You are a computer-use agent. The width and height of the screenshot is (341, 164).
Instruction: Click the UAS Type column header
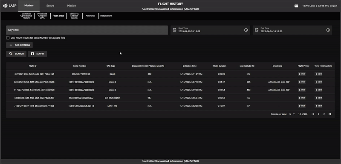coord(111,66)
